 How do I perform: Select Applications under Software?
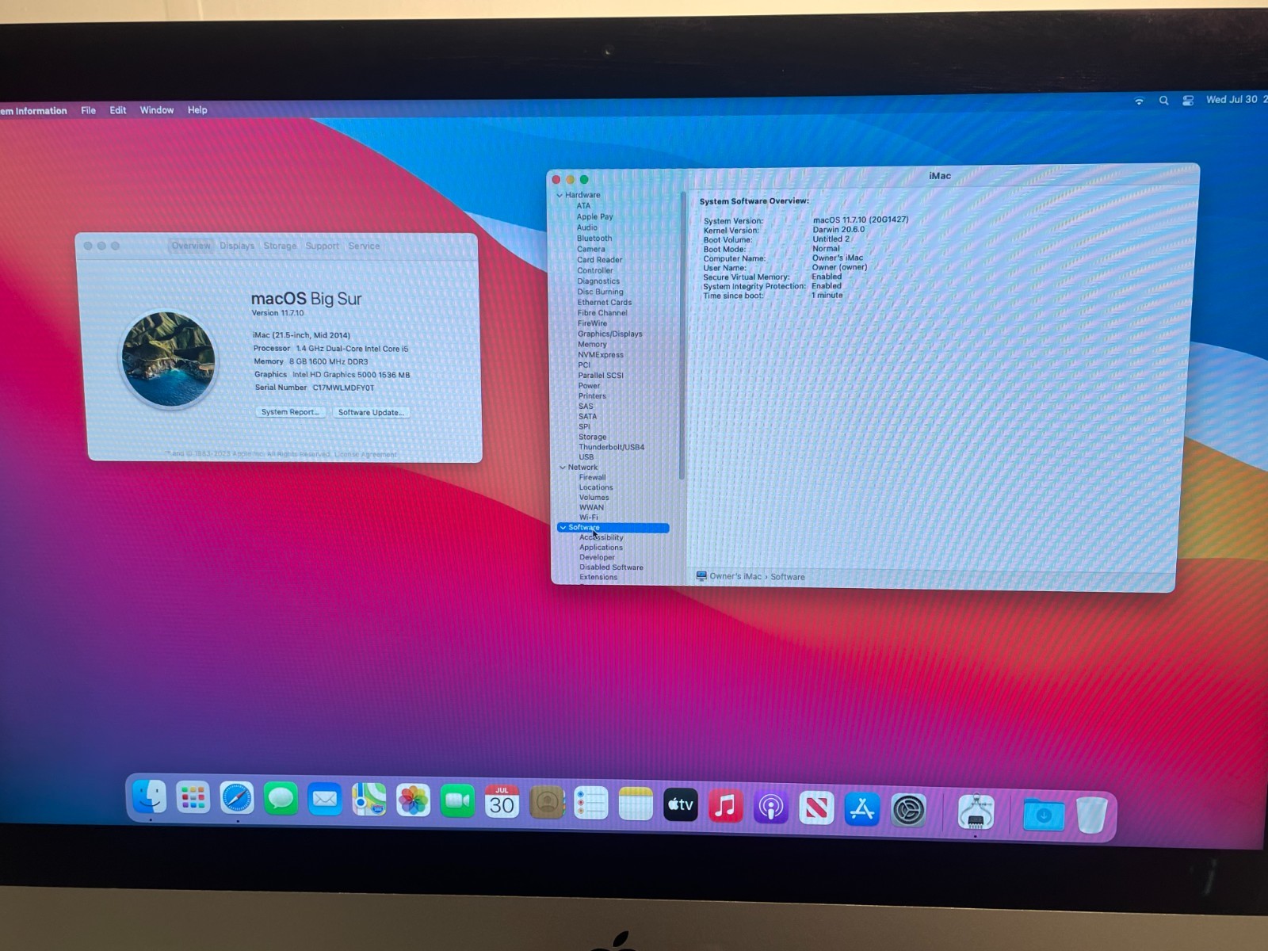601,548
